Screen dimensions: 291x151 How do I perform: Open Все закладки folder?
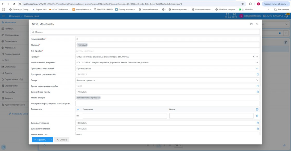282,9
